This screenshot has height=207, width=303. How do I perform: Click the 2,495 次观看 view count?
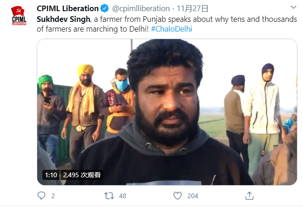[x=82, y=175]
